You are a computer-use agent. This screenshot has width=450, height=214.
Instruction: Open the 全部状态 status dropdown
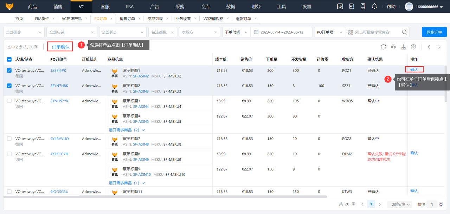point(123,32)
